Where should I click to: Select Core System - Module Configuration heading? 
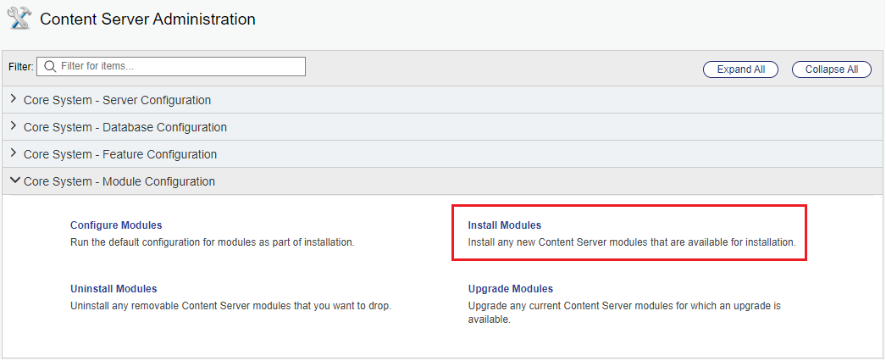pos(119,182)
